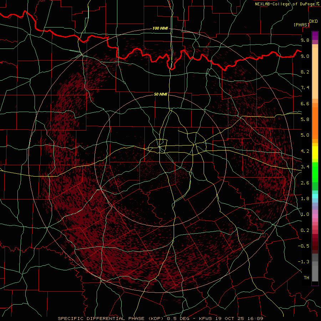The image size is (321, 321).
Task: Click the "50 NMI" range ring label
Action: tap(160, 94)
